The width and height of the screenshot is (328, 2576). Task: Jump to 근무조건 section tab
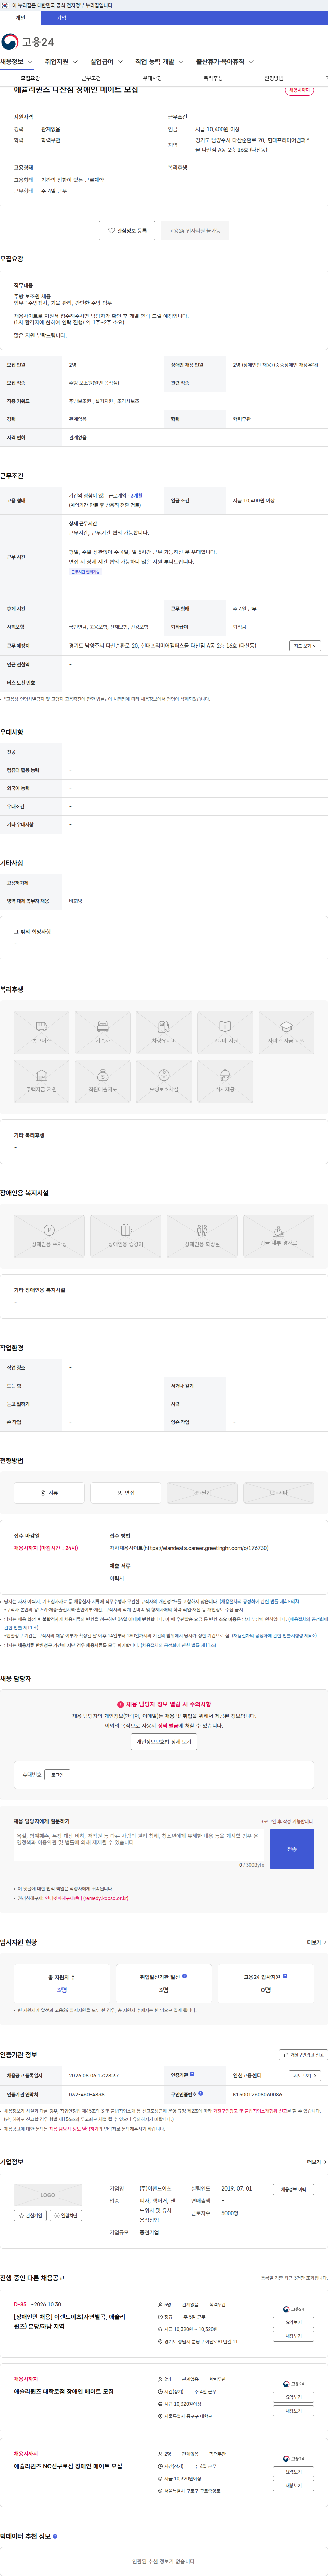tap(91, 78)
